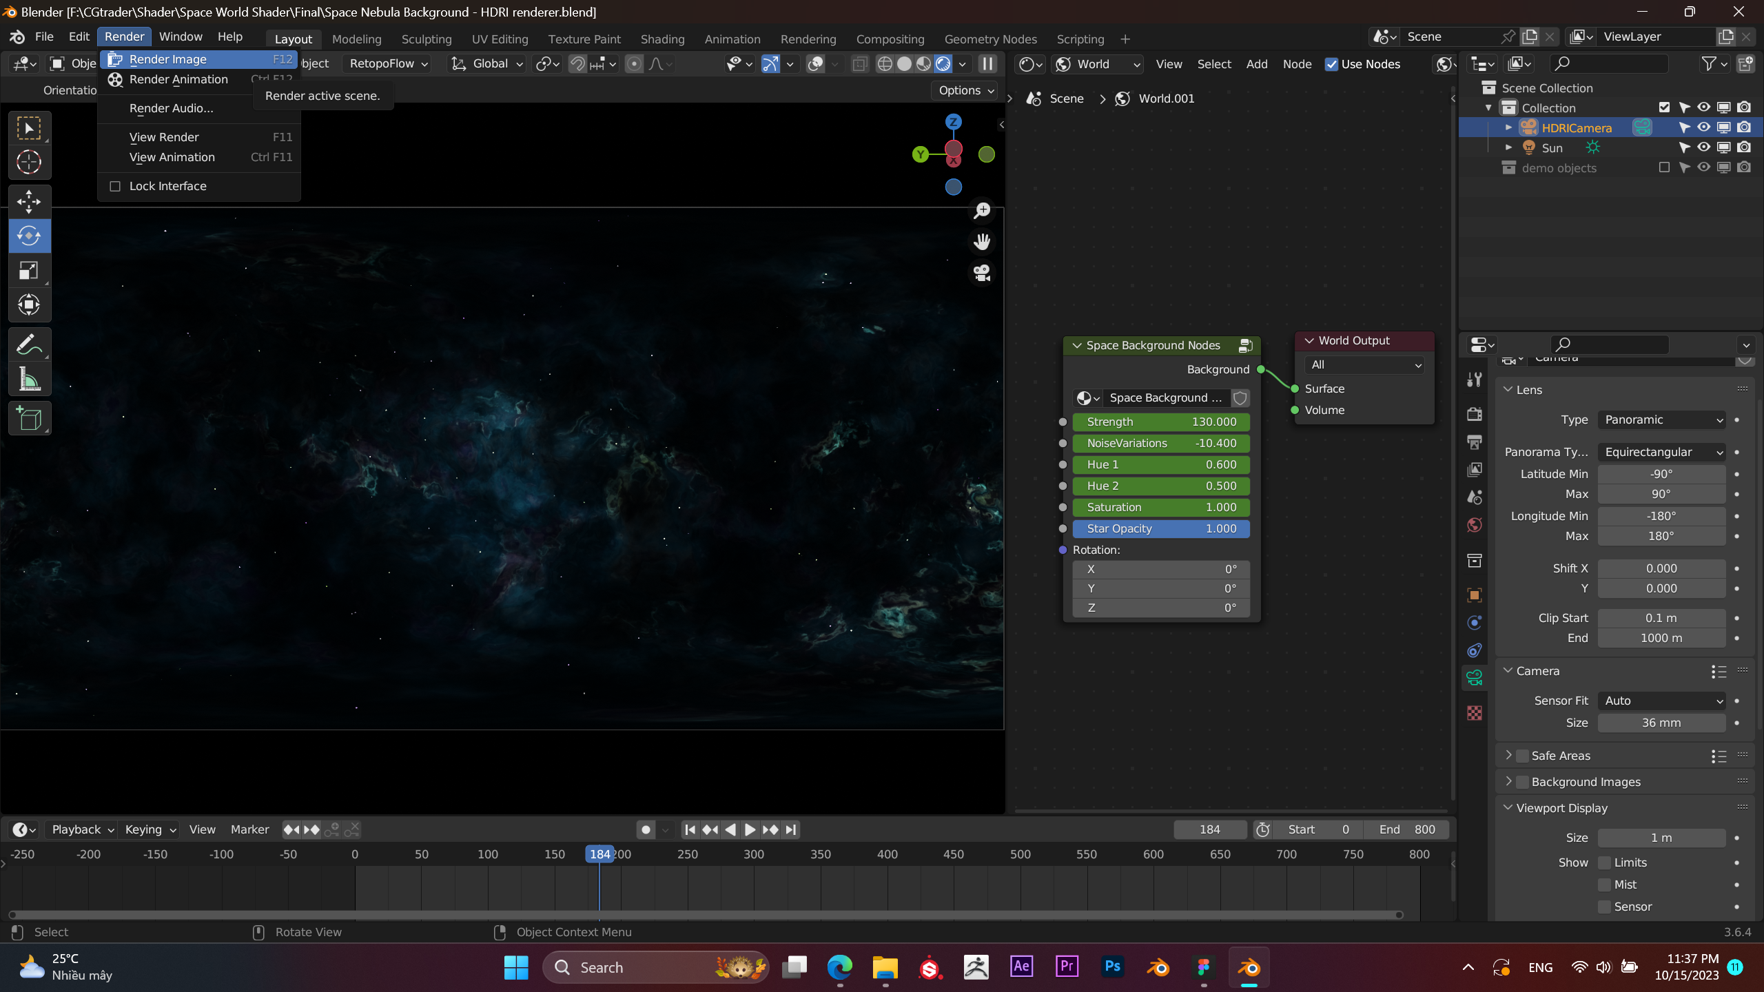Toggle camera view with the camera icon
The width and height of the screenshot is (1764, 992).
pos(981,273)
